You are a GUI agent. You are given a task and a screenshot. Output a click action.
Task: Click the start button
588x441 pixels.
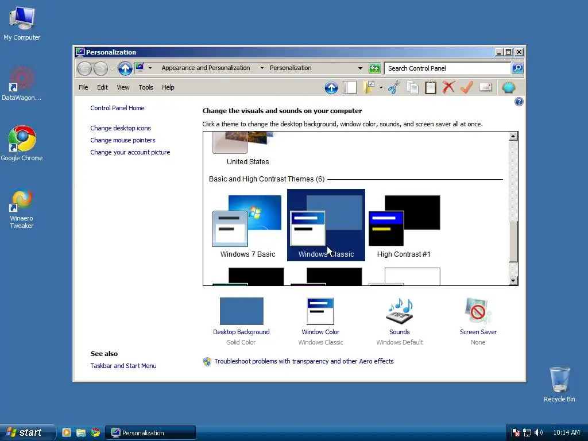coord(28,433)
